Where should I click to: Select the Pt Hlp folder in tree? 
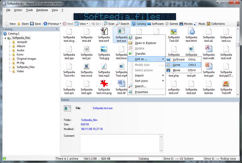point(20,63)
